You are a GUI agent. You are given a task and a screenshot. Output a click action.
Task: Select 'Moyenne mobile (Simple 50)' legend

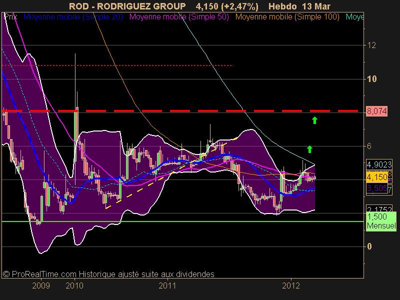pos(179,17)
